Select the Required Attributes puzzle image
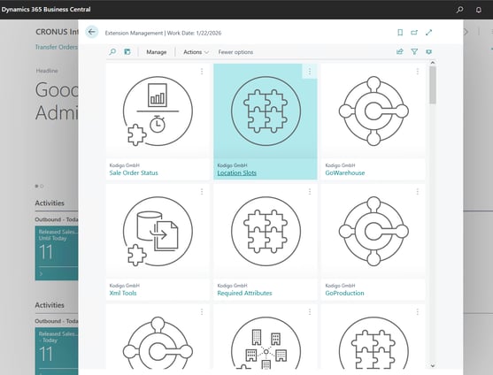The width and height of the screenshot is (493, 375). pyautogui.click(x=266, y=232)
